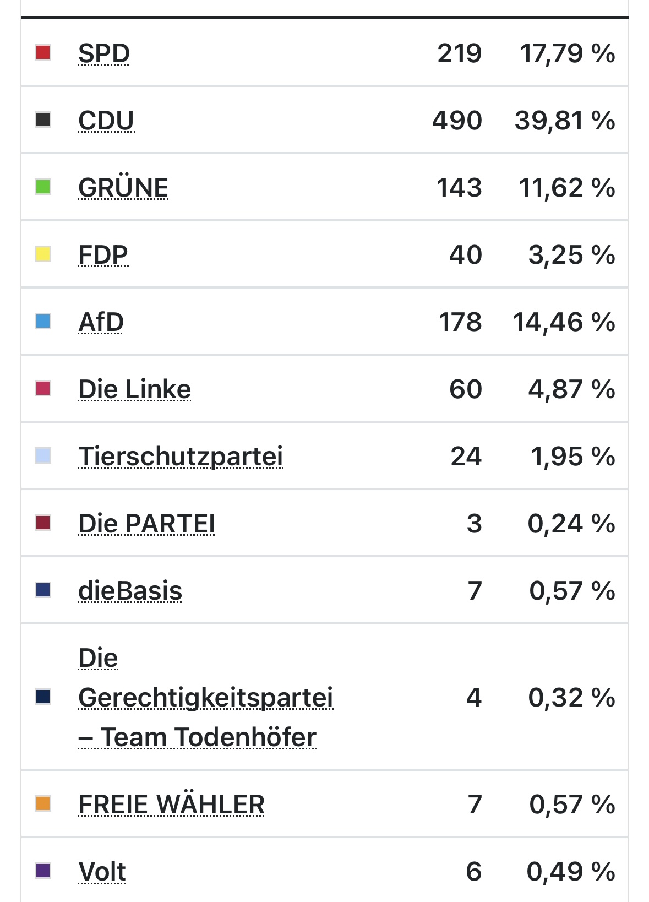Image resolution: width=649 pixels, height=902 pixels.
Task: Tap the FDP party name
Action: tap(103, 255)
